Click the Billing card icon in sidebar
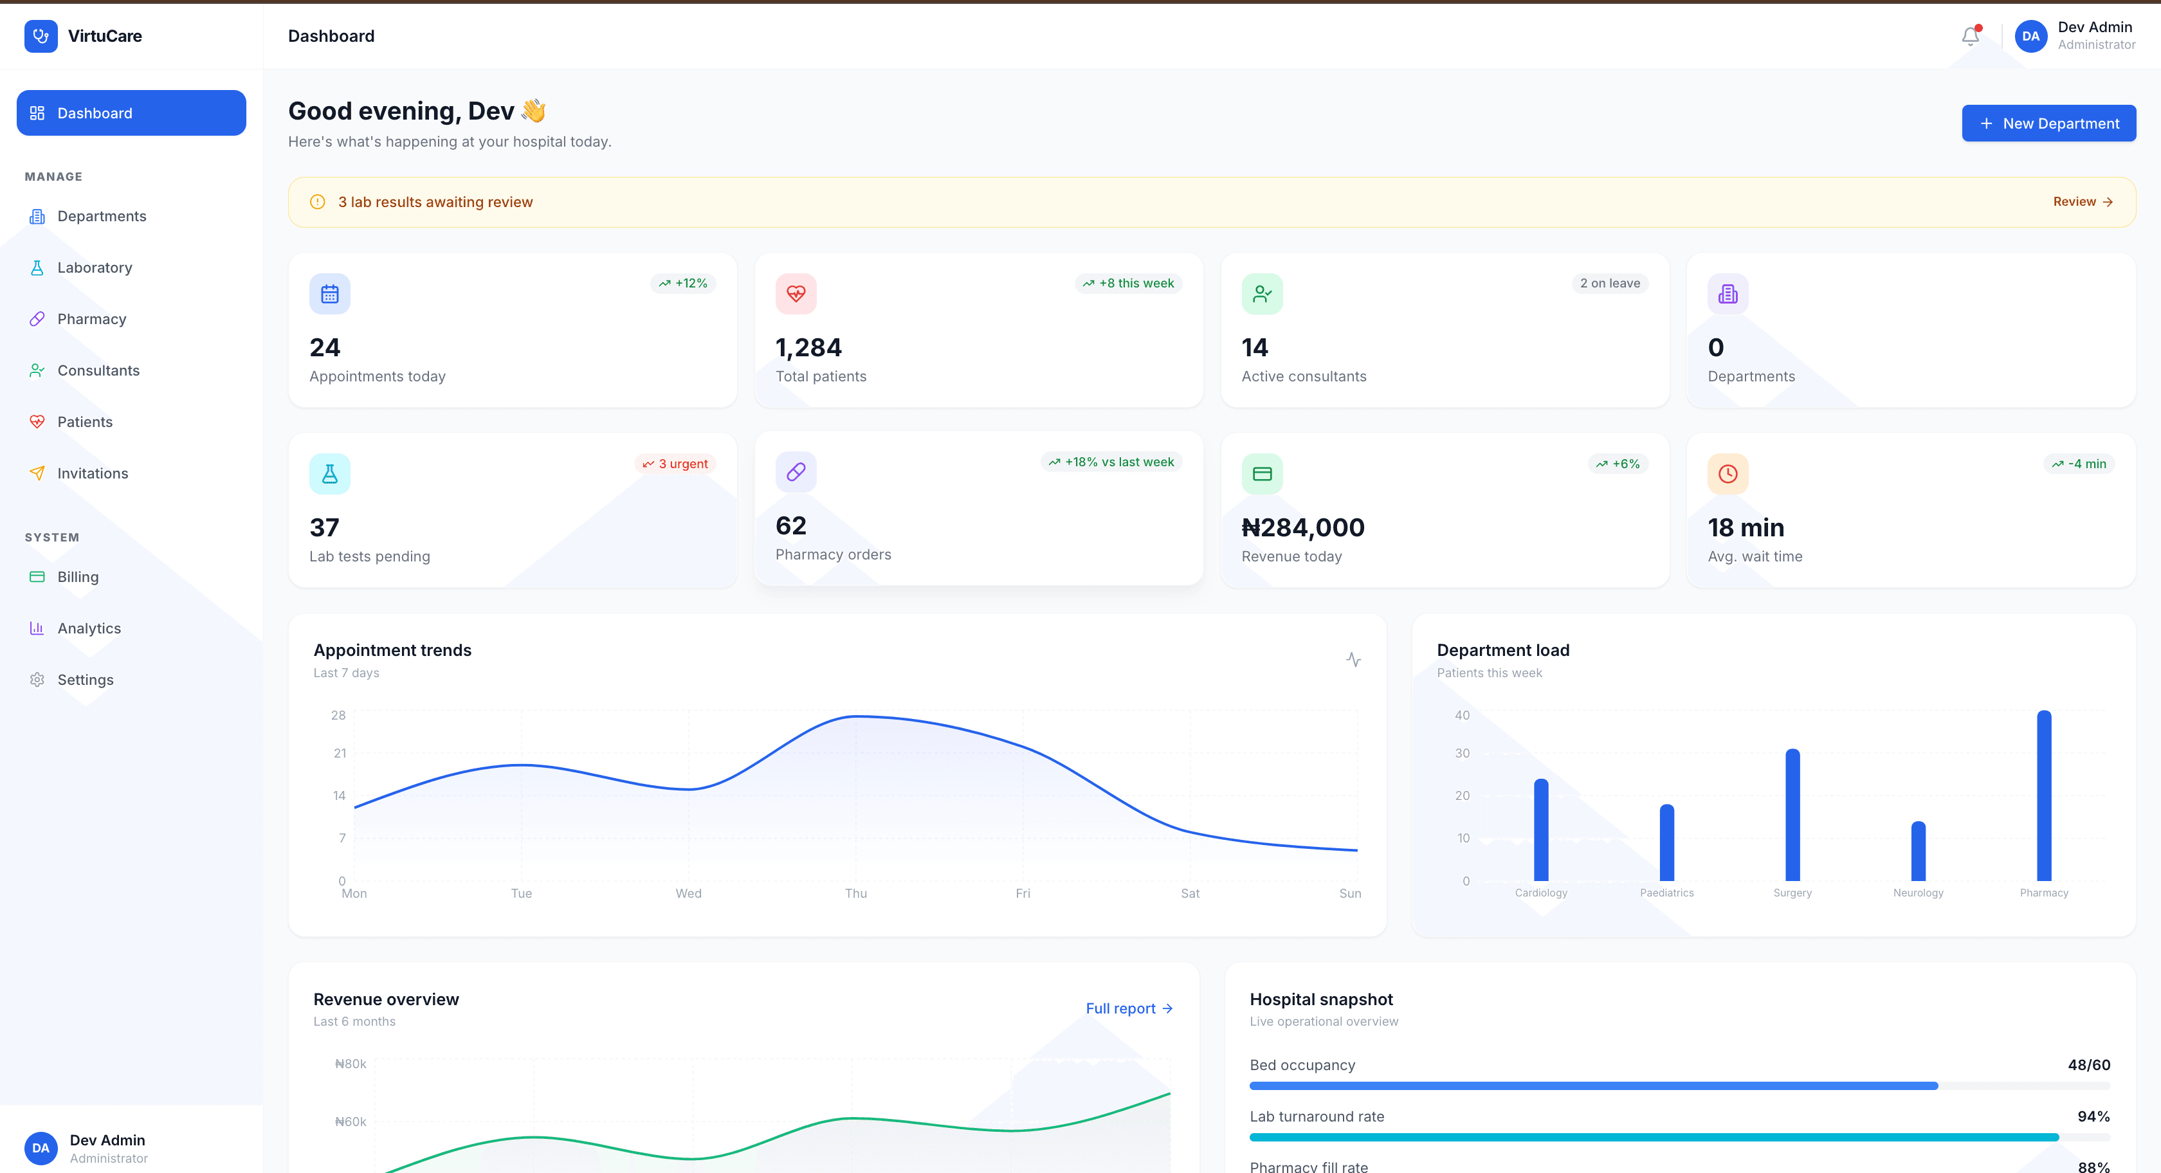The width and height of the screenshot is (2161, 1173). tap(37, 576)
